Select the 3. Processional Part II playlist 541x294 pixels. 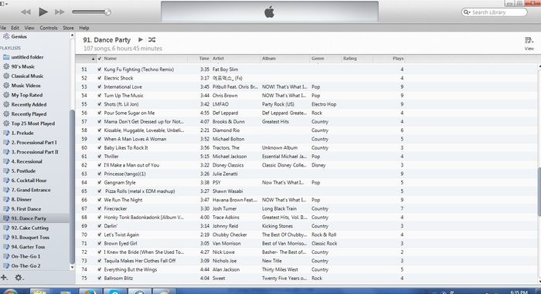point(35,152)
